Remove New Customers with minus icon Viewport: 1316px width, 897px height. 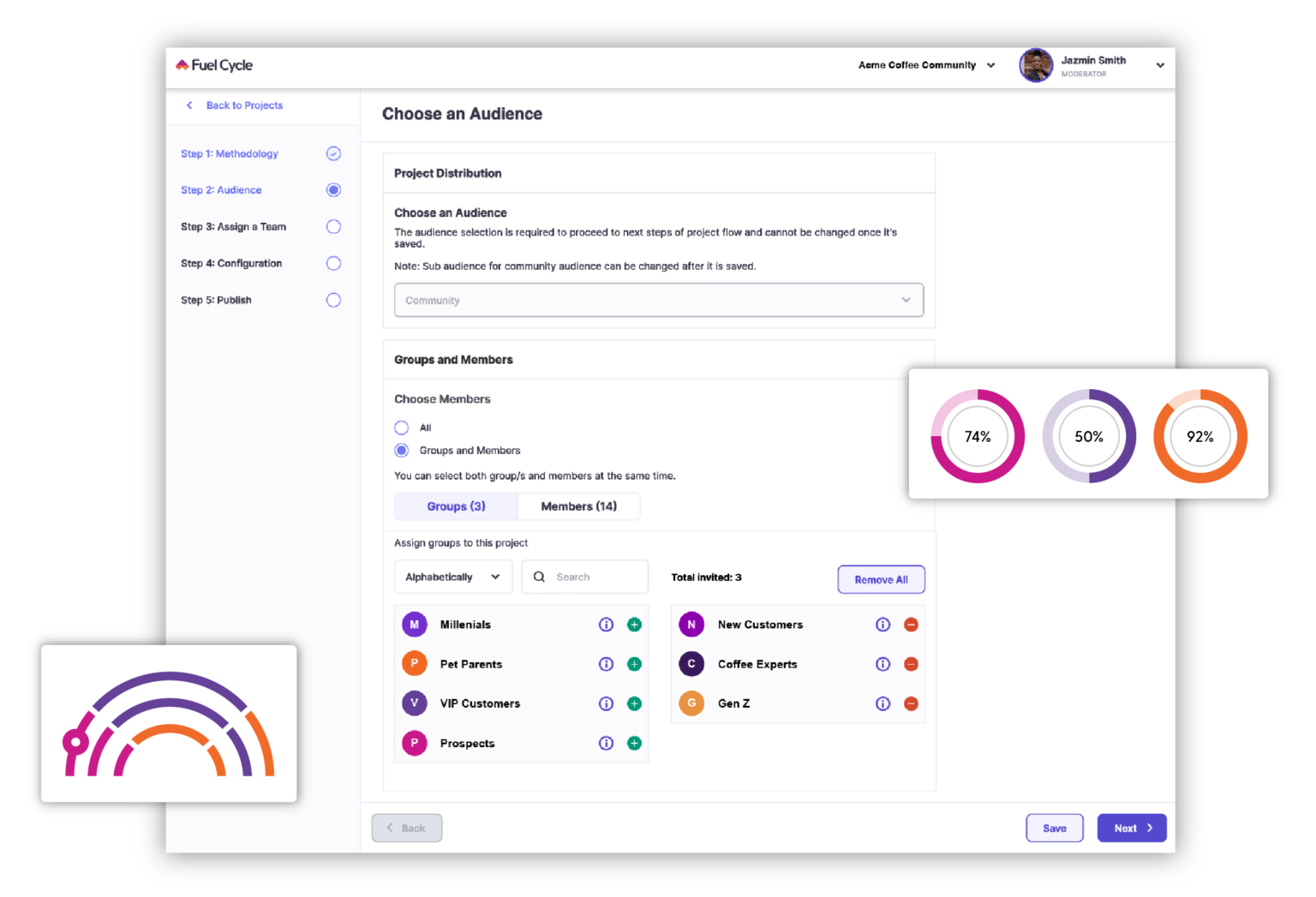[911, 625]
